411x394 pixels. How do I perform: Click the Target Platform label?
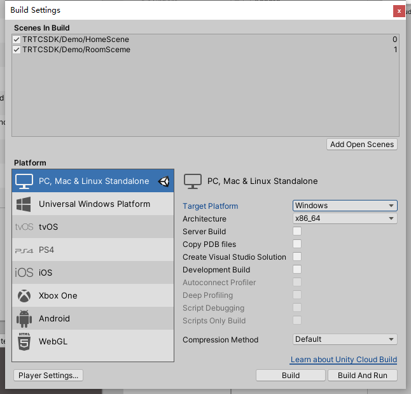click(211, 206)
